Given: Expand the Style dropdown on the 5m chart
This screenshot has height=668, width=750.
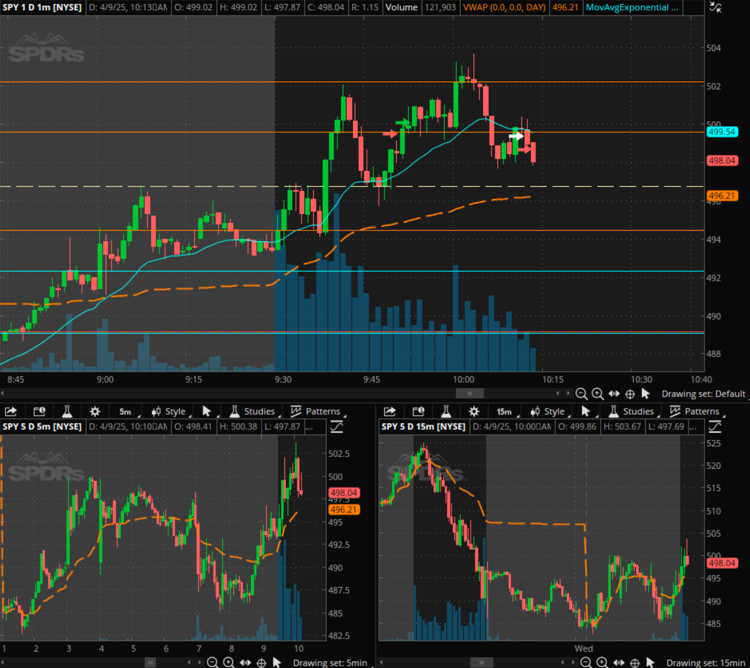Looking at the screenshot, I should pyautogui.click(x=169, y=412).
